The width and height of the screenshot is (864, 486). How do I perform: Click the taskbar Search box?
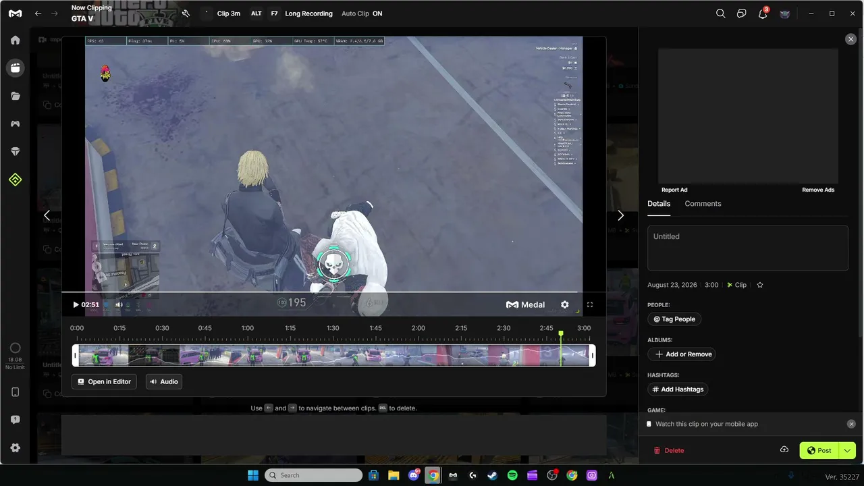314,475
